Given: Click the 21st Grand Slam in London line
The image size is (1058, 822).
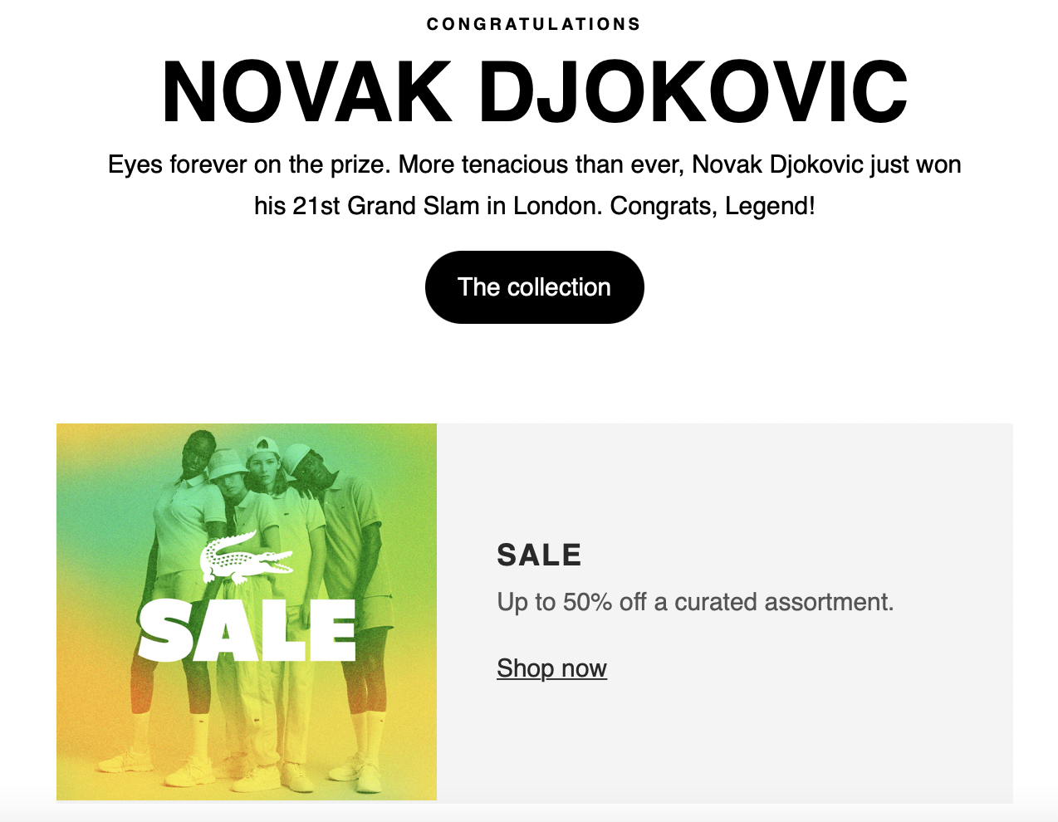Looking at the screenshot, I should [429, 205].
